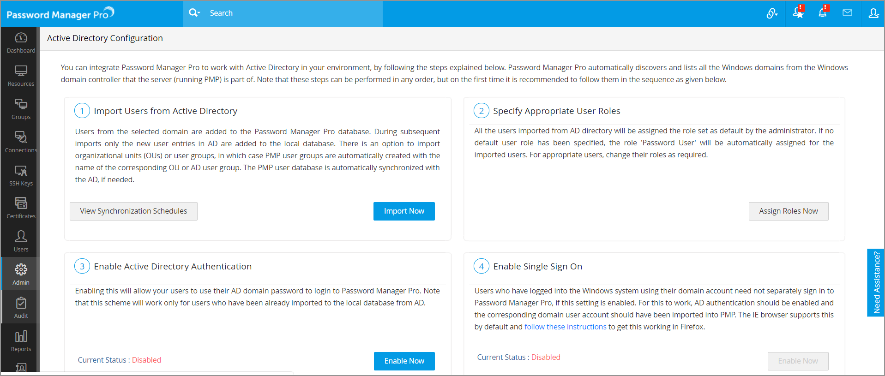Open the 'follow these instructions' link
The height and width of the screenshot is (376, 885).
coord(566,327)
